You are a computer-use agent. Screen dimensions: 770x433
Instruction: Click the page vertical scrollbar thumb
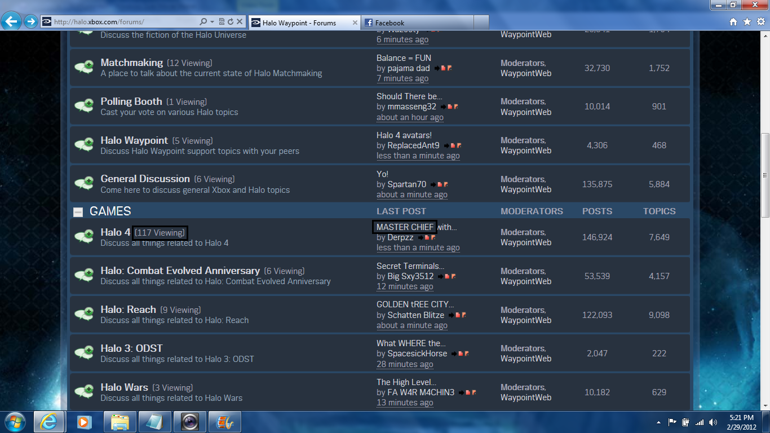(765, 175)
